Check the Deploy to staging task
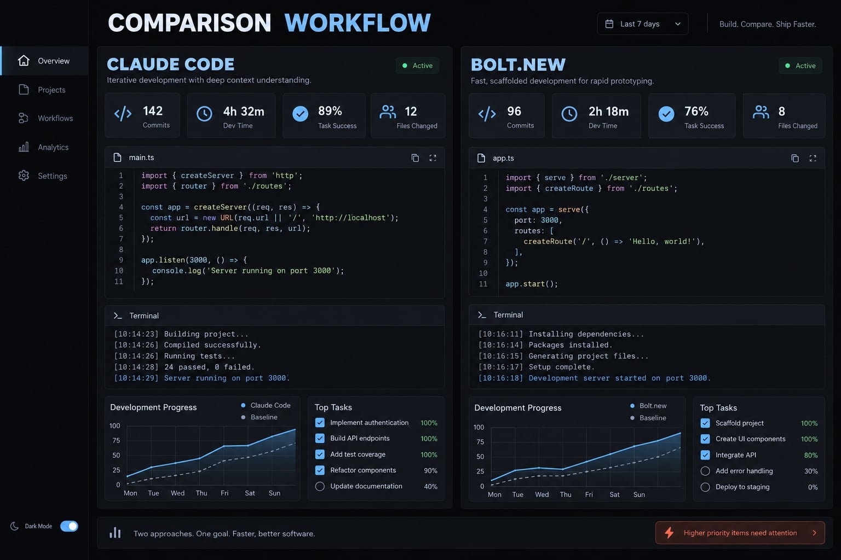 (705, 487)
